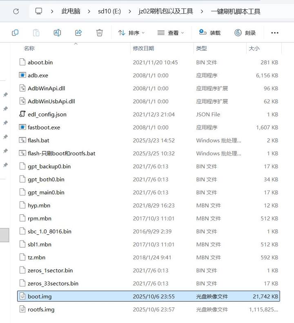
Task: Click the Refresh icon in the address bar
Action: tap(16, 11)
